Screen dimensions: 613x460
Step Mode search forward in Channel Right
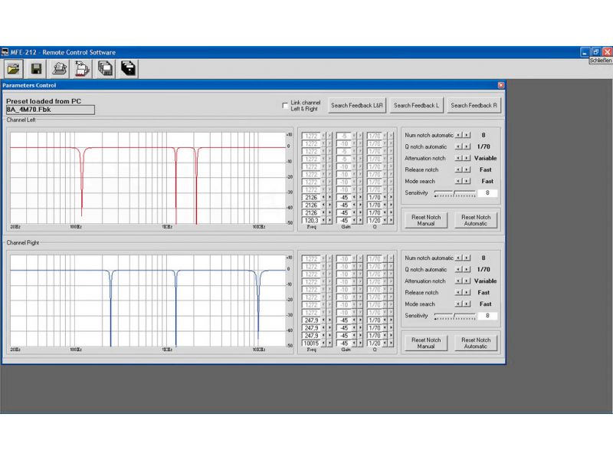click(x=467, y=304)
